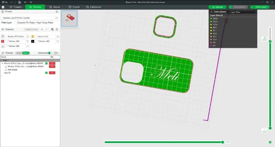Collapse the Plate 1 tree node
Viewport: 275px width, 147px height.
1,60
